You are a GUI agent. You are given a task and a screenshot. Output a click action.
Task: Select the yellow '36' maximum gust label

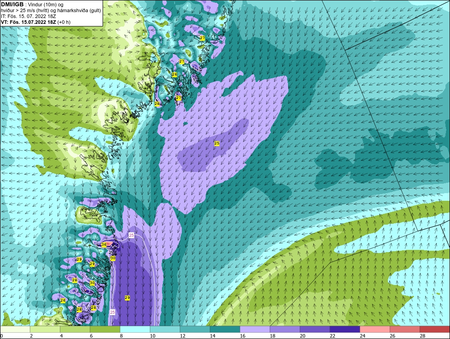(104, 244)
